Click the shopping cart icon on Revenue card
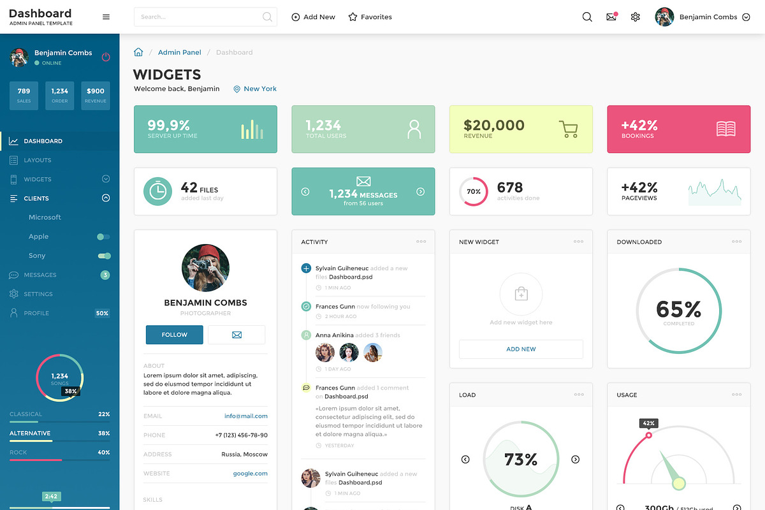 click(566, 129)
